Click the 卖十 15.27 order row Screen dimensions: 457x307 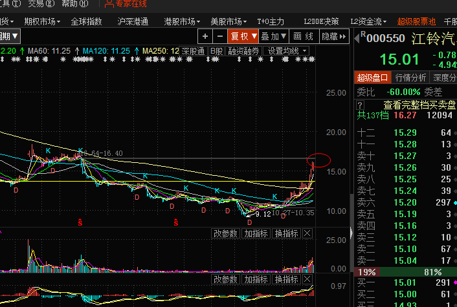click(405, 156)
